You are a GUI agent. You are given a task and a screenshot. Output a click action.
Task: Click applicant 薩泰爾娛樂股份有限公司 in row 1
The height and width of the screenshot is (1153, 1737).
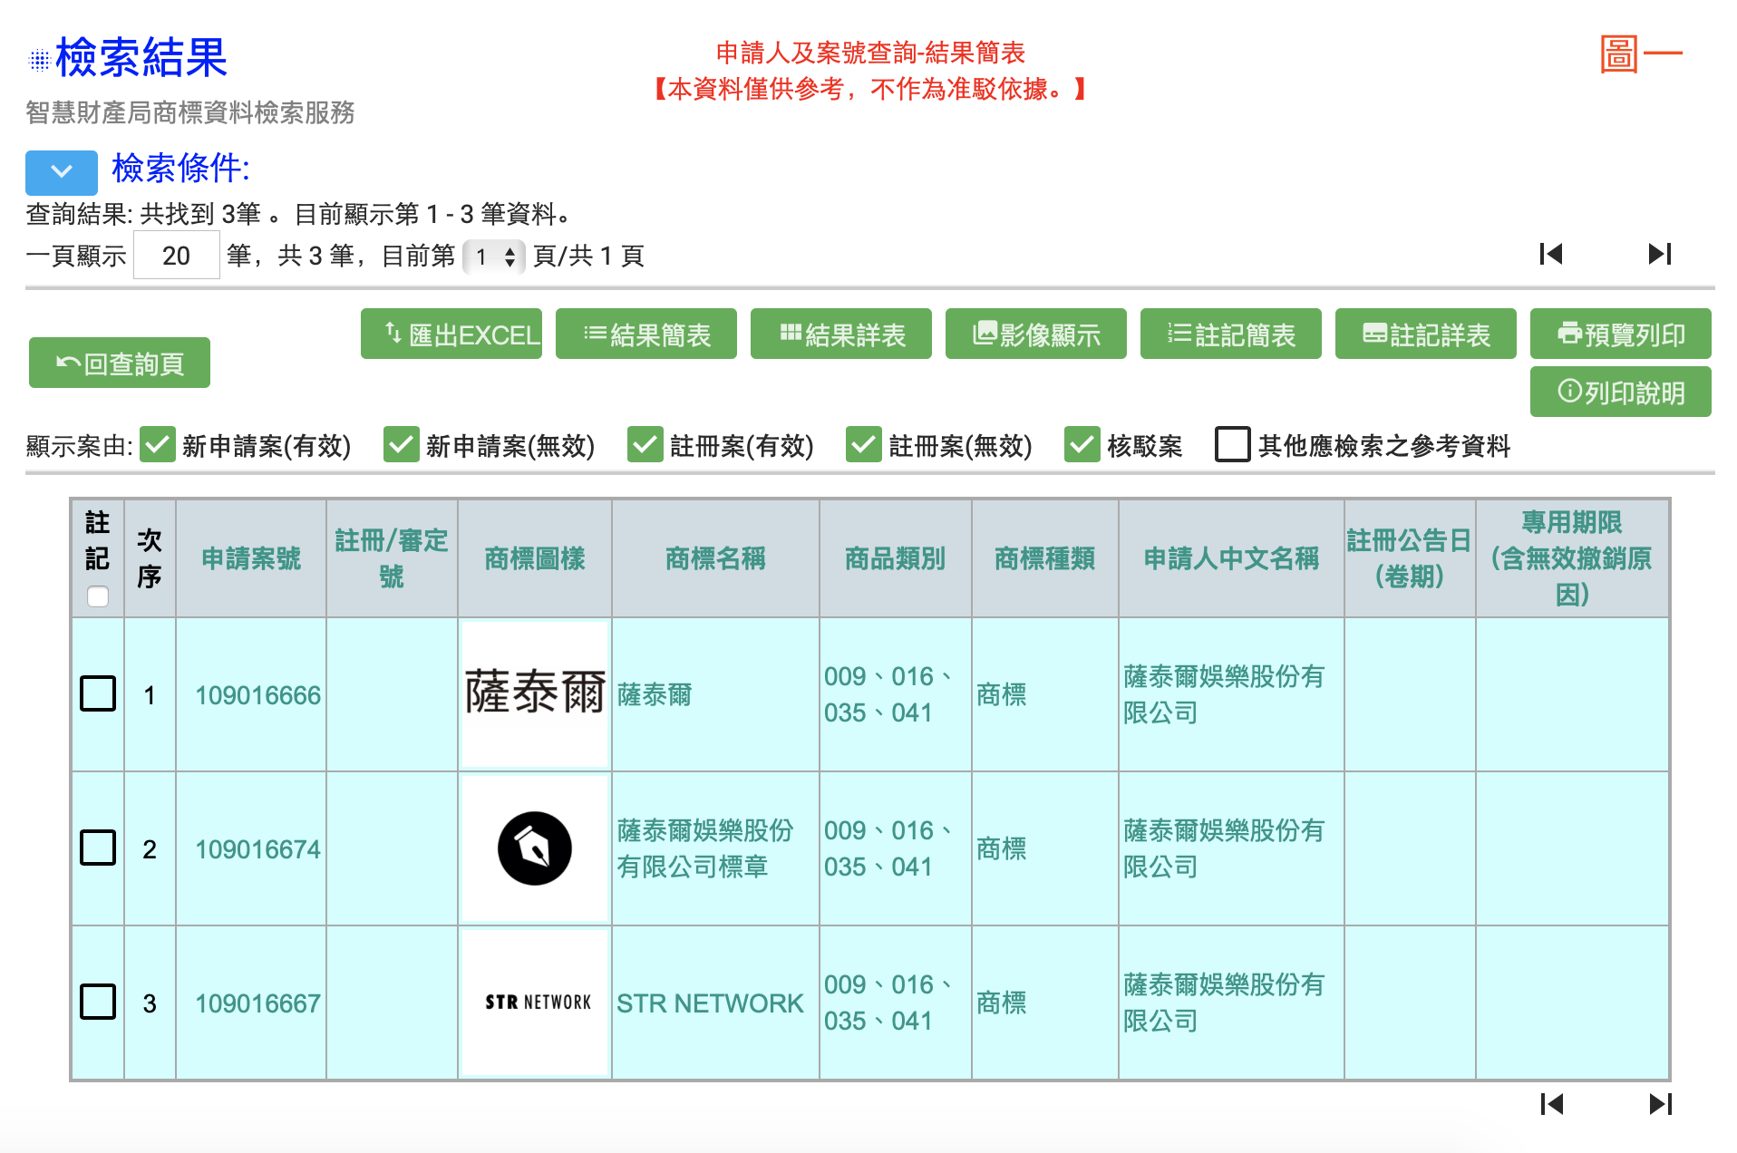[1224, 694]
